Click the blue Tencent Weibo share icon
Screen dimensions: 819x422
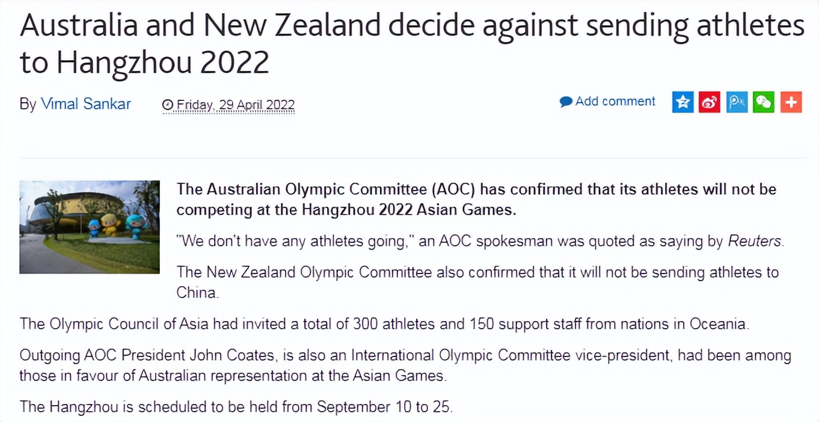click(737, 103)
